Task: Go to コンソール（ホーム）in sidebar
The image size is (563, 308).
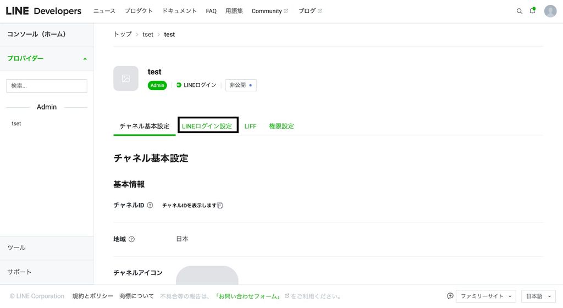Action: (47, 35)
